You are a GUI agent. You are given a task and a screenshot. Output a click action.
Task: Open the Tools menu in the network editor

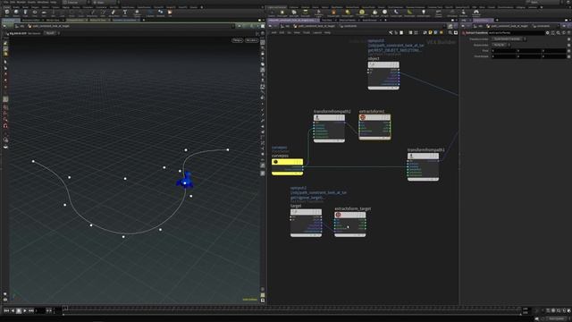tap(307, 32)
